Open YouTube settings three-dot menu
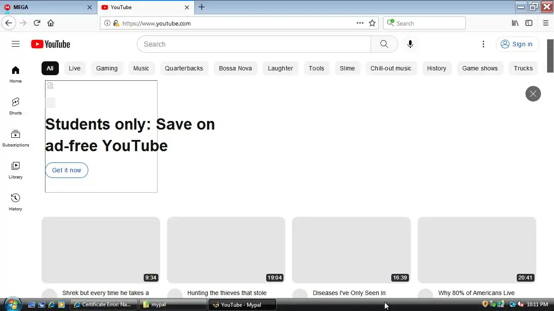The width and height of the screenshot is (554, 311). tap(483, 44)
